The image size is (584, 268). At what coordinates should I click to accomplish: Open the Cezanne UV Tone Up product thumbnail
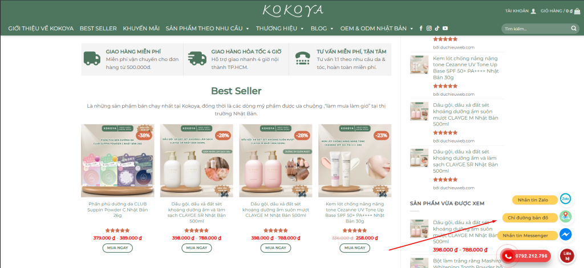pos(419,65)
